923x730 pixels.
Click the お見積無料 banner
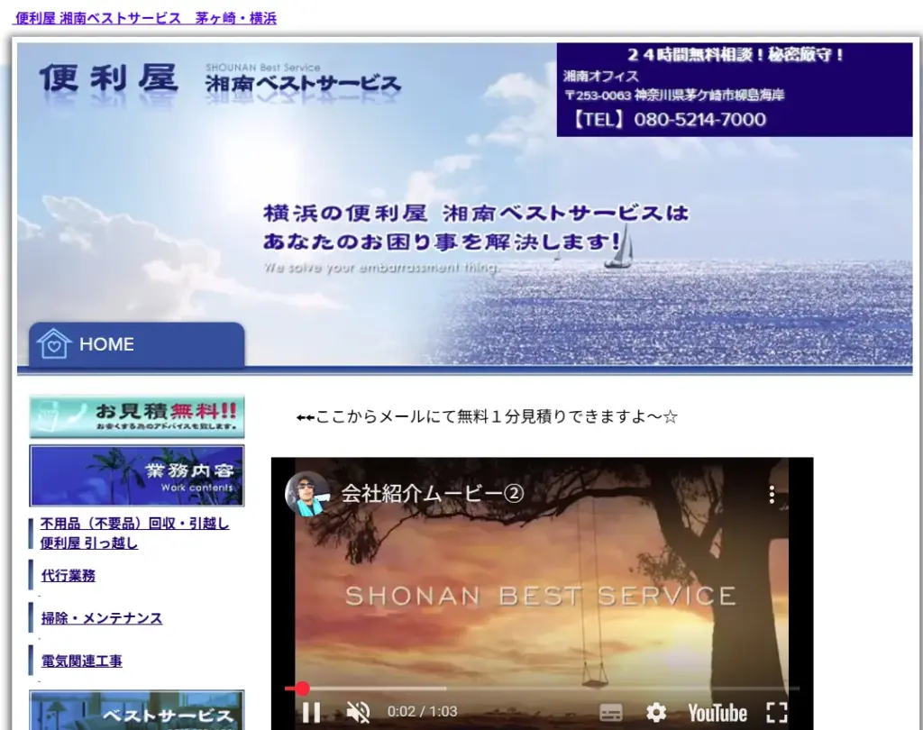(x=136, y=416)
